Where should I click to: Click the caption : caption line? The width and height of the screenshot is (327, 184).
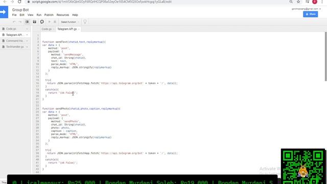[x=64, y=131]
